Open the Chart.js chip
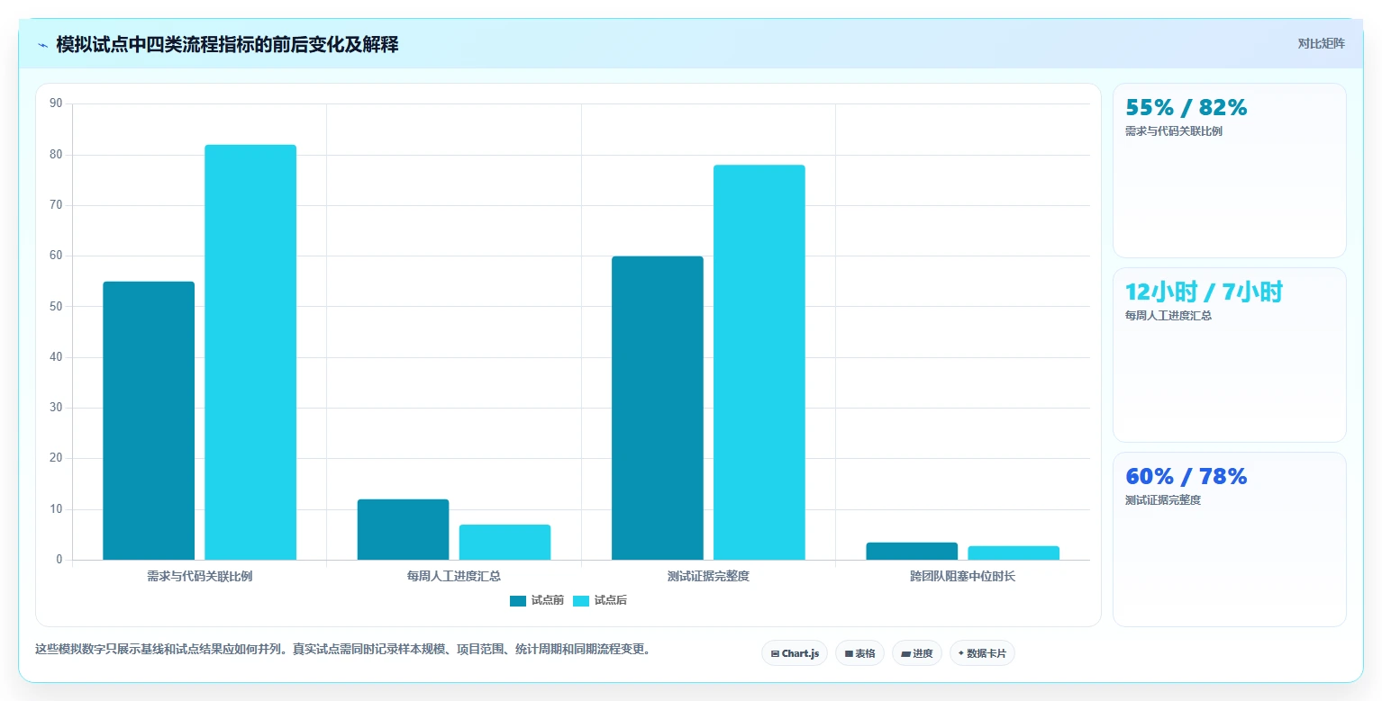The image size is (1382, 701). pos(794,653)
